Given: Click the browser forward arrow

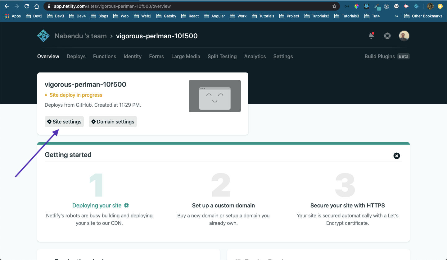Looking at the screenshot, I should point(17,6).
